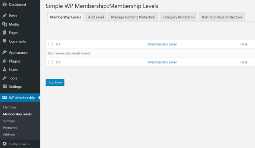The height and width of the screenshot is (148, 255).
Task: Tick the select-all checkbox in table footer
Action: pos(51,62)
